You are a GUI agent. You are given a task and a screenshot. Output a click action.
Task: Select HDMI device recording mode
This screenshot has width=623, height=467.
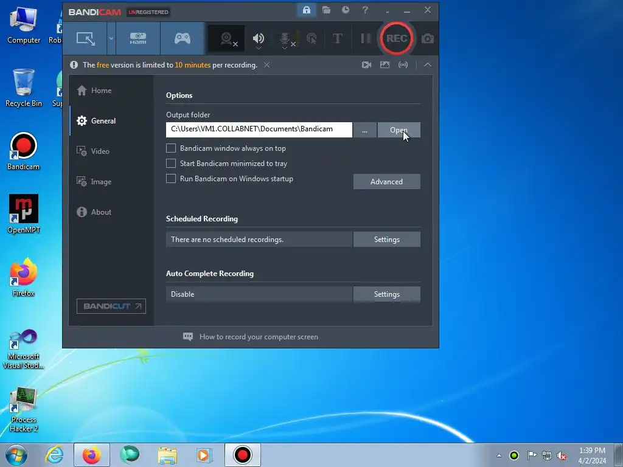coord(138,38)
